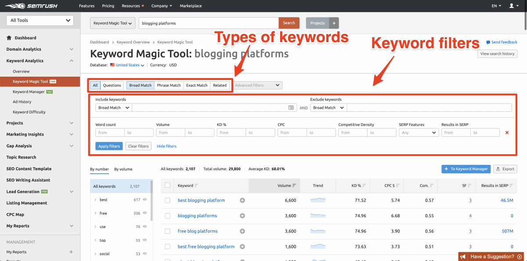This screenshot has width=527, height=261.
Task: Check the 'free blog platforms' row checkbox
Action: click(x=167, y=231)
